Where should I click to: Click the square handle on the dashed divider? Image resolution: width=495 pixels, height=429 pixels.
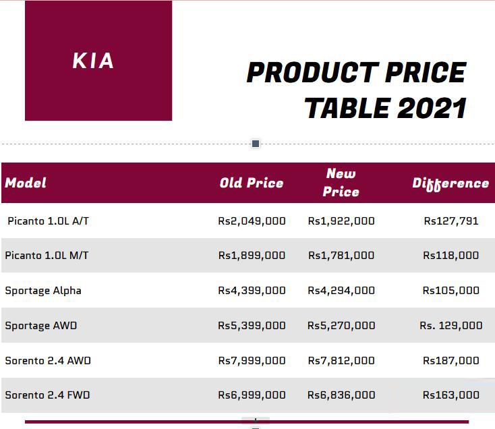tap(256, 144)
